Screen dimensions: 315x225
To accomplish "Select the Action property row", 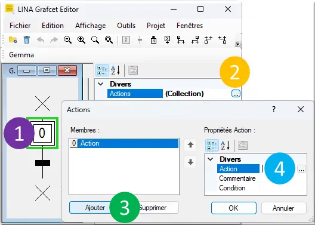I will 238,169.
